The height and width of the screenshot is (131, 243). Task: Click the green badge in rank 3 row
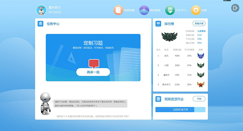tap(201, 75)
